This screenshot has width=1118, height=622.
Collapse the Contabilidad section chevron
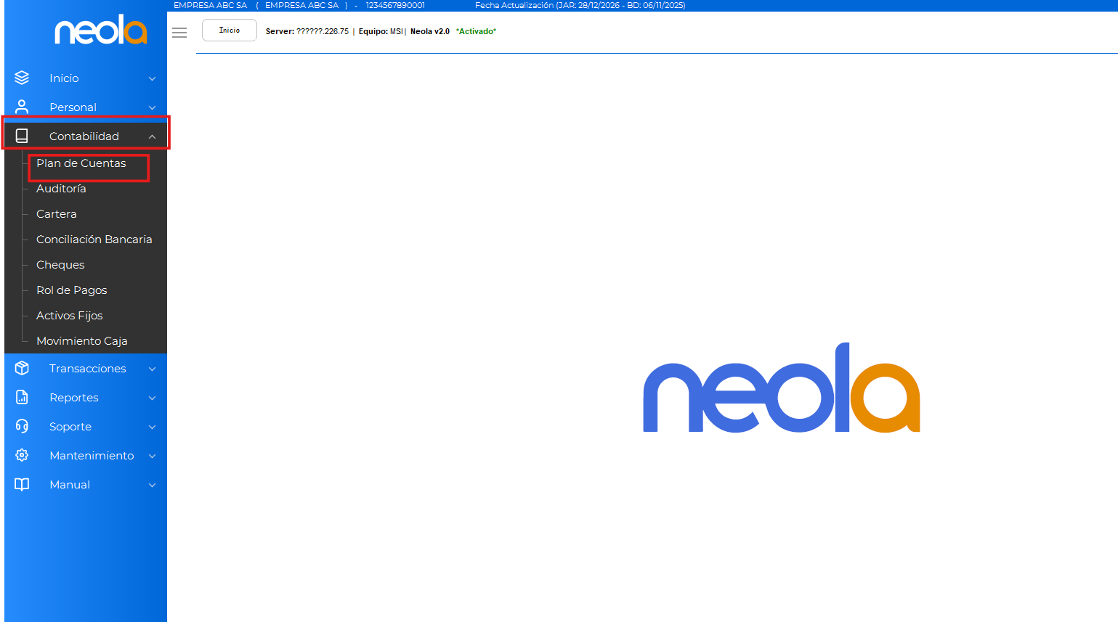coord(152,136)
